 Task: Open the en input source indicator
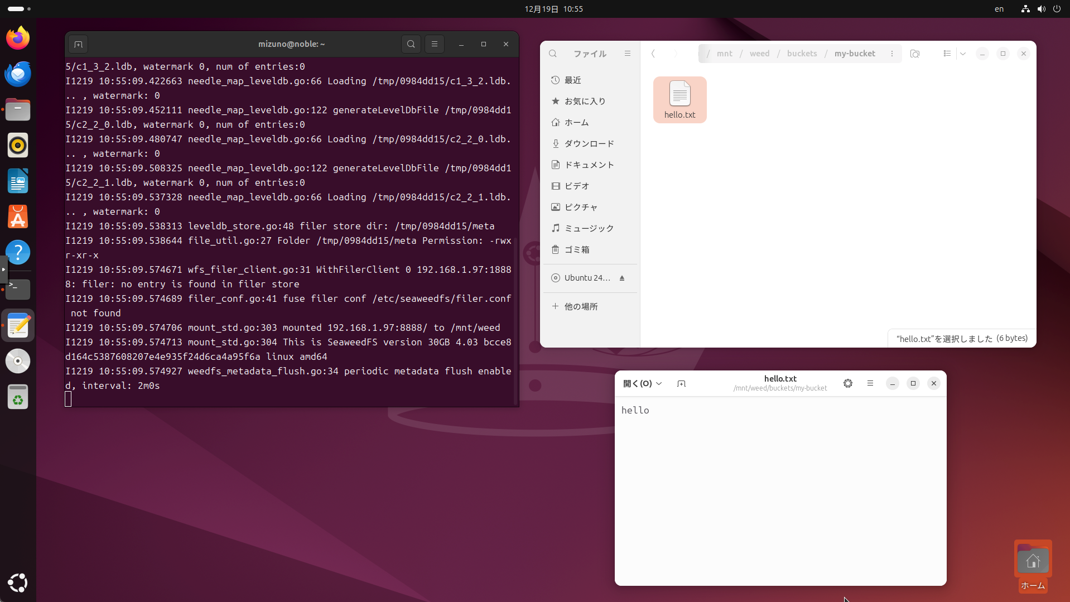pyautogui.click(x=999, y=9)
